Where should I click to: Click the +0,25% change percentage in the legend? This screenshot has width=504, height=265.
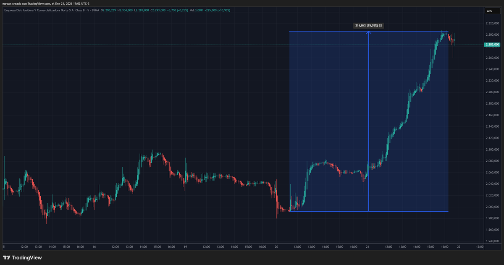(182, 9)
